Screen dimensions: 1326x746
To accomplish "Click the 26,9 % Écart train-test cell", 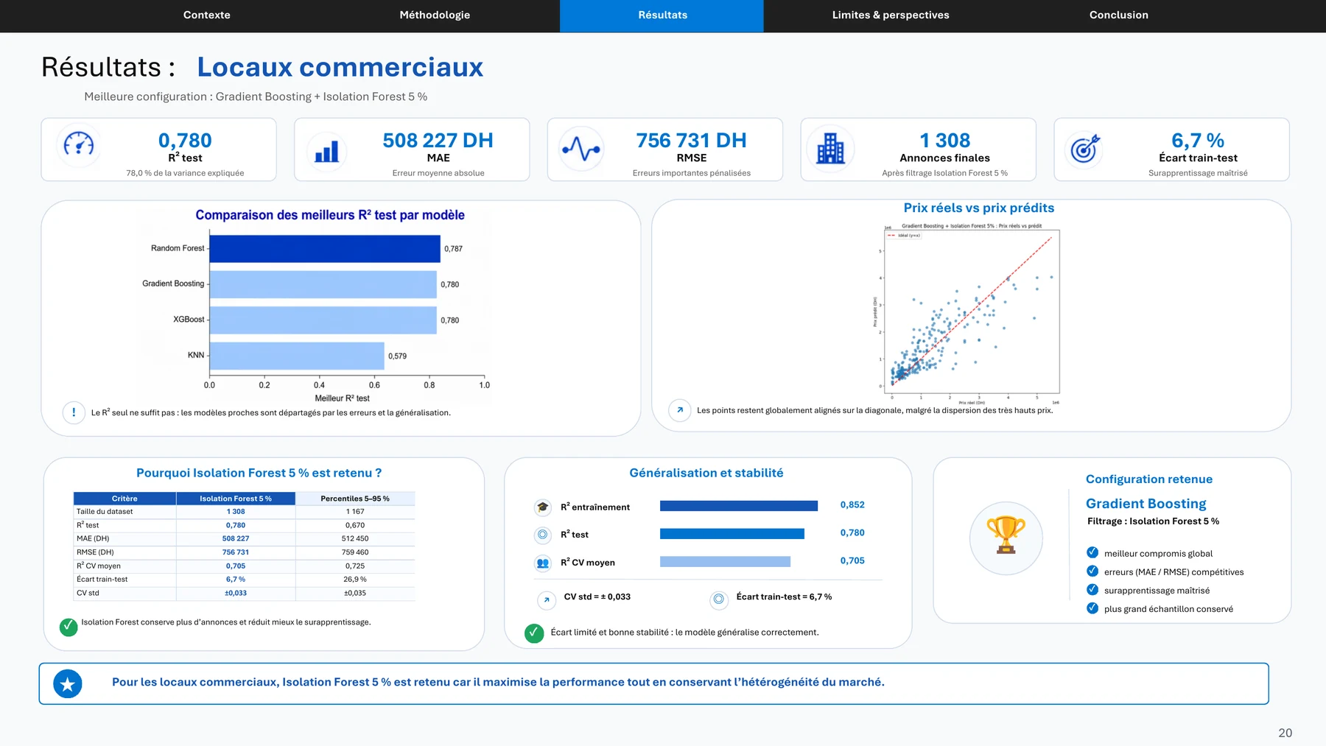I will point(355,580).
